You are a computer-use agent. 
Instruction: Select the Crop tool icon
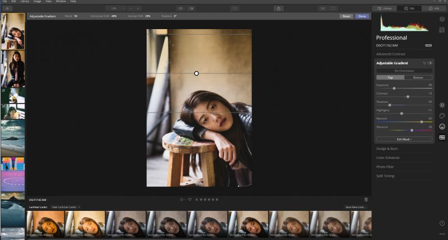235,8
